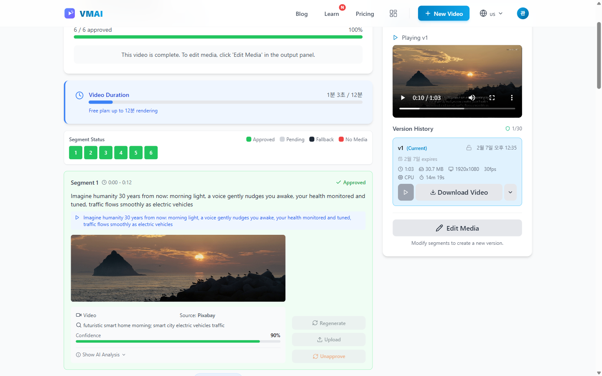Go to the Pricing page
The image size is (602, 376).
coord(365,14)
